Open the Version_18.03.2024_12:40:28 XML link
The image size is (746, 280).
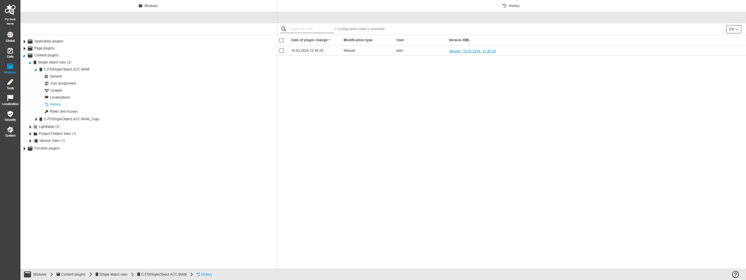coord(472,51)
